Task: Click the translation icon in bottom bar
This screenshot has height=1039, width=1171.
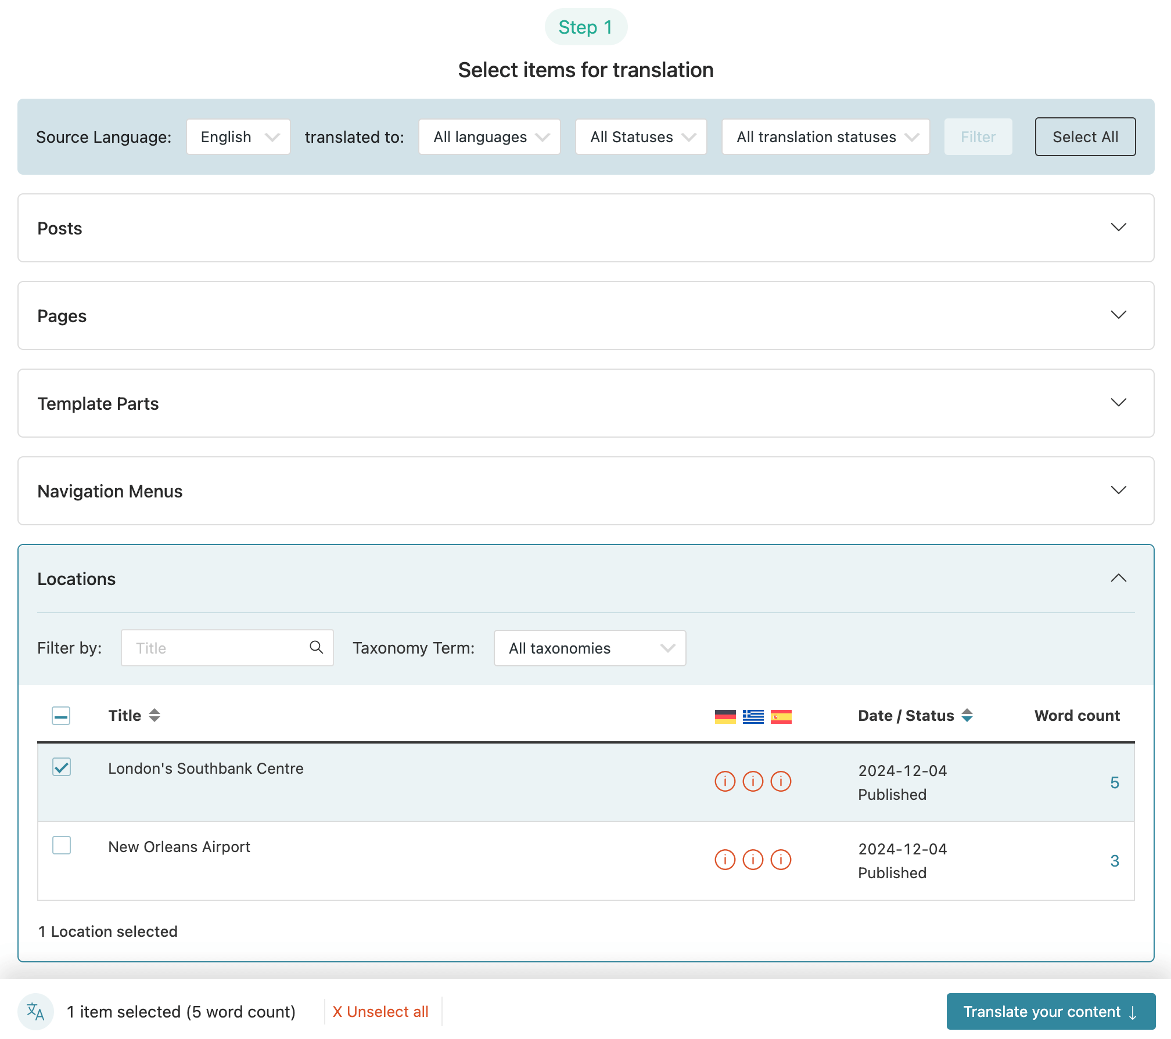Action: click(x=35, y=1012)
